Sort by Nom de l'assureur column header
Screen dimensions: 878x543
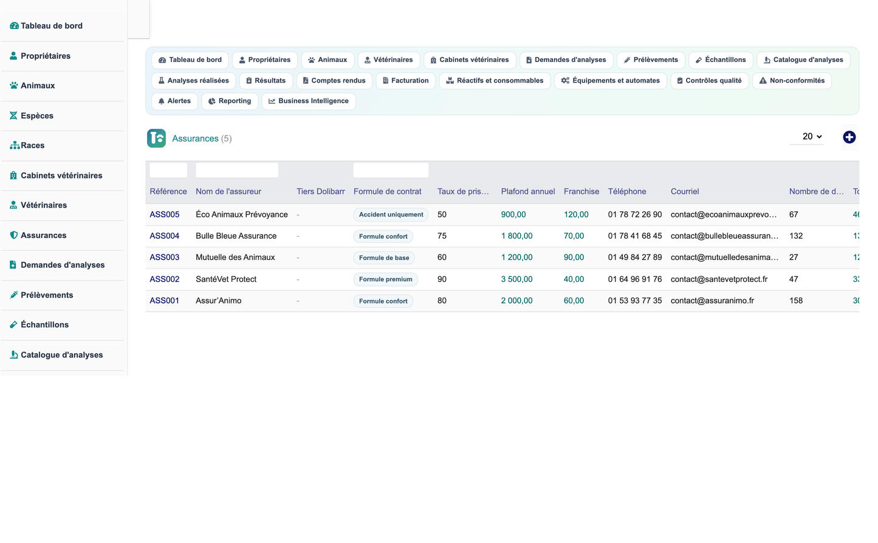pyautogui.click(x=228, y=191)
